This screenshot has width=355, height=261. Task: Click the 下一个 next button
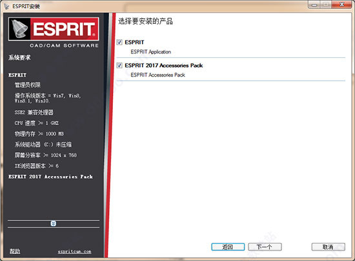point(265,247)
